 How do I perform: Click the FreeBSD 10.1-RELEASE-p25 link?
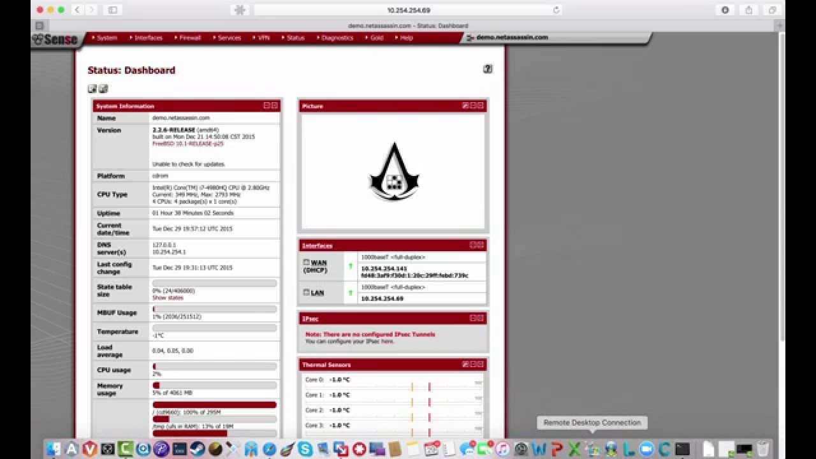tap(187, 144)
